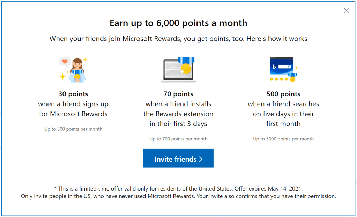Viewport: 357px width, 217px height.
Task: Click "Up to 5000 points per month" note
Action: pyautogui.click(x=283, y=139)
